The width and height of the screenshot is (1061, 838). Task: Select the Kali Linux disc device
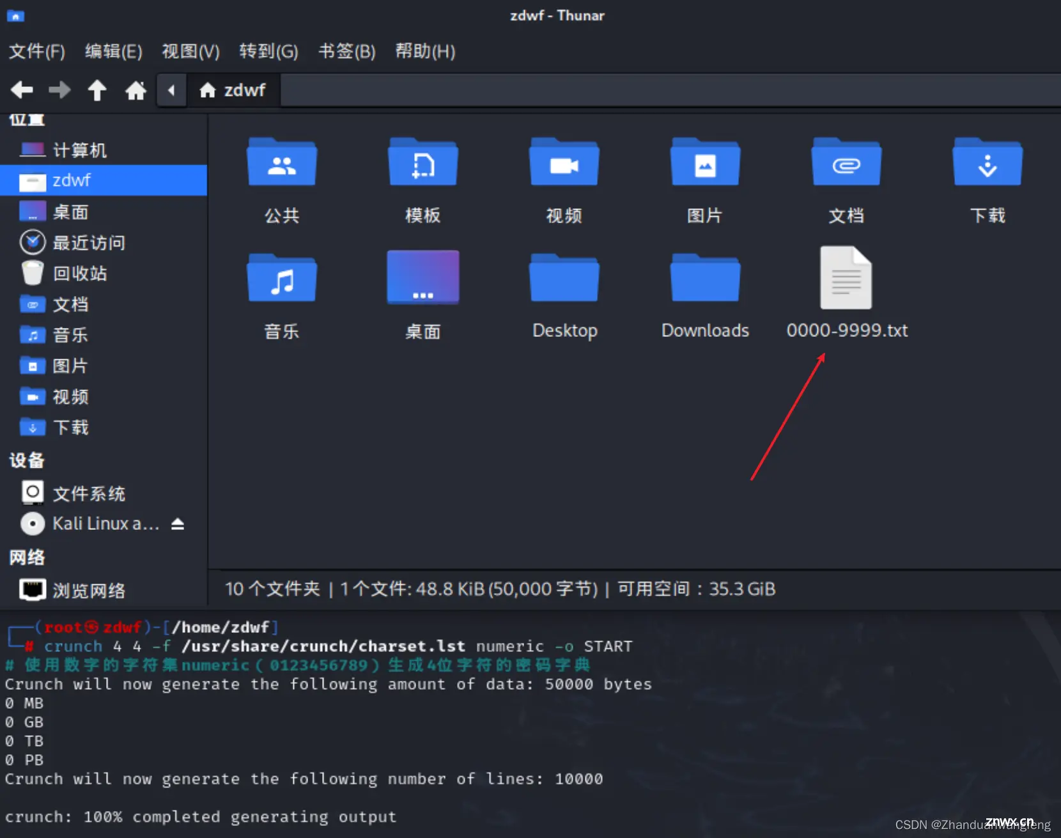(x=89, y=524)
